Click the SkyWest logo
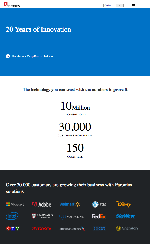150x244 pixels. pyautogui.click(x=125, y=216)
